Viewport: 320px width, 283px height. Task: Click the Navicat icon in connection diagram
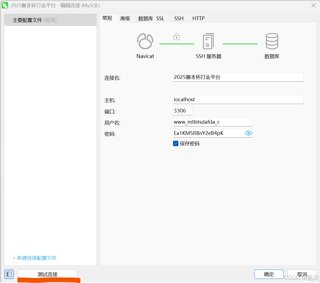pyautogui.click(x=145, y=41)
